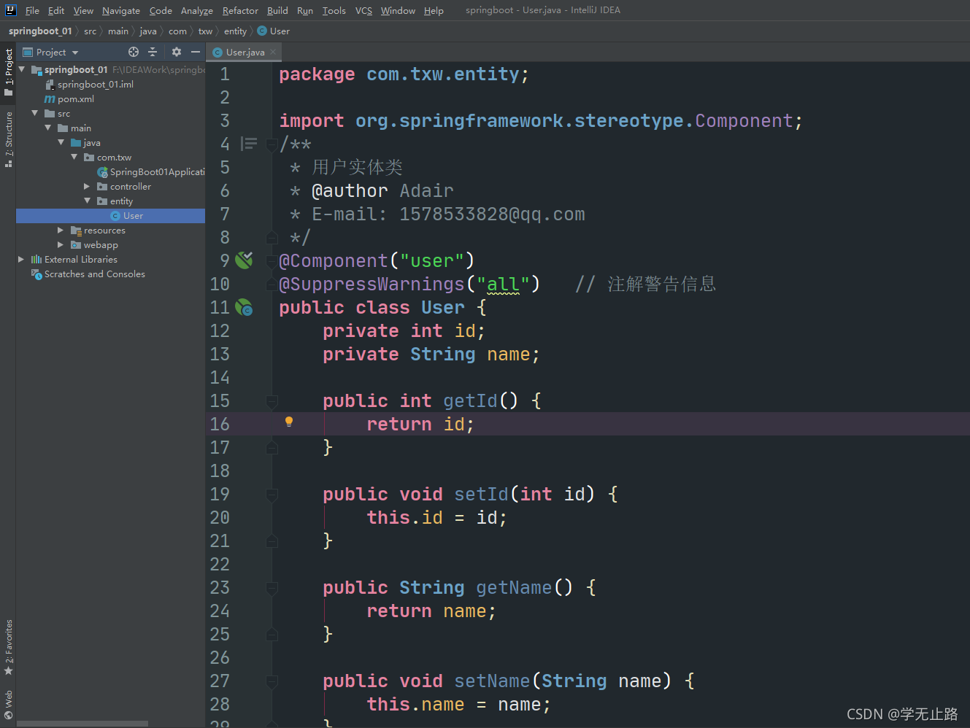The width and height of the screenshot is (970, 728).
Task: Open the Analyze menu
Action: [x=197, y=10]
